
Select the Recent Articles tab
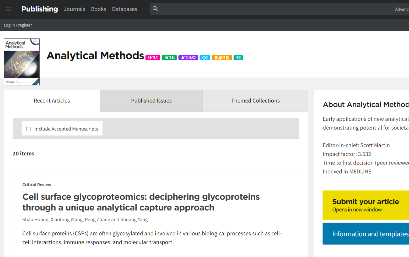pos(52,101)
